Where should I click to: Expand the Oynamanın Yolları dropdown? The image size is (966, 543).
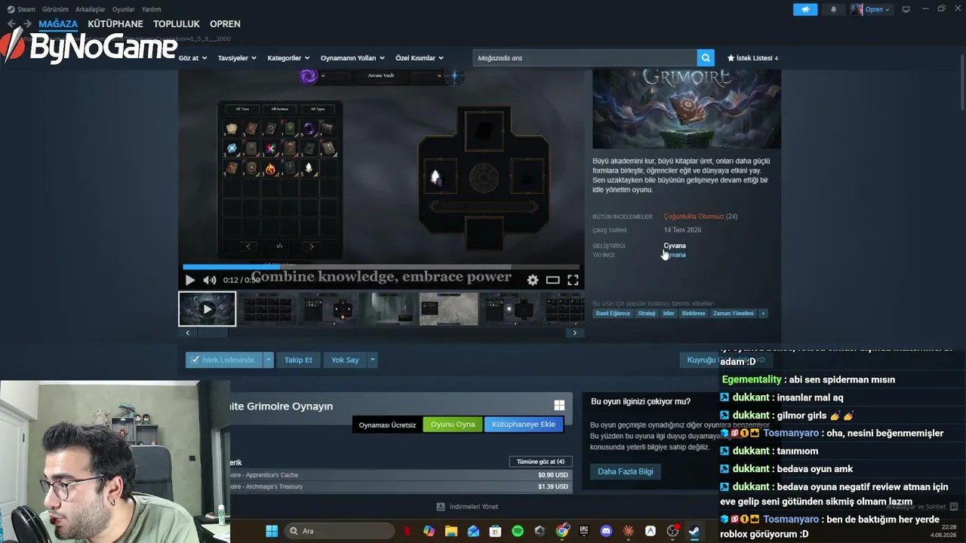click(x=352, y=58)
